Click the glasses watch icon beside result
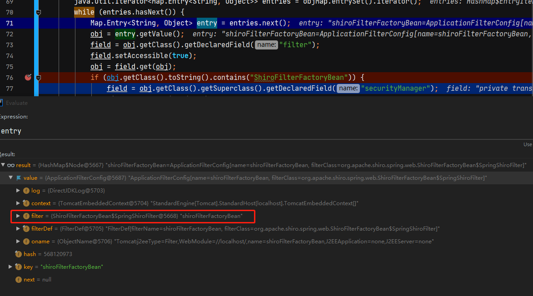 (x=10, y=165)
